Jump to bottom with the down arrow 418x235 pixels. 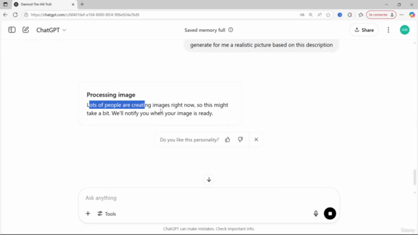(x=209, y=180)
